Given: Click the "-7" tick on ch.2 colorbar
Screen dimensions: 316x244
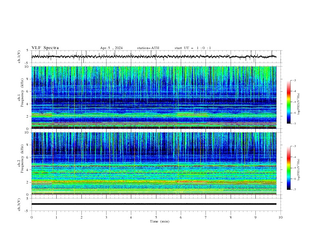Looking at the screenshot, I should [x=294, y=189].
